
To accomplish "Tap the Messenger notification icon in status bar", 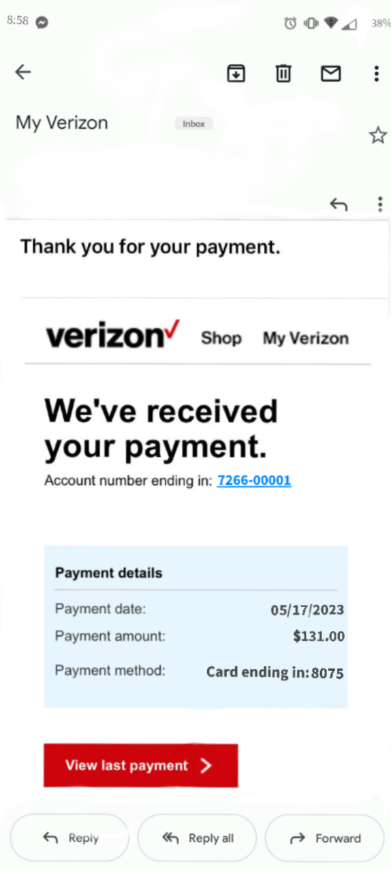I will pos(42,22).
